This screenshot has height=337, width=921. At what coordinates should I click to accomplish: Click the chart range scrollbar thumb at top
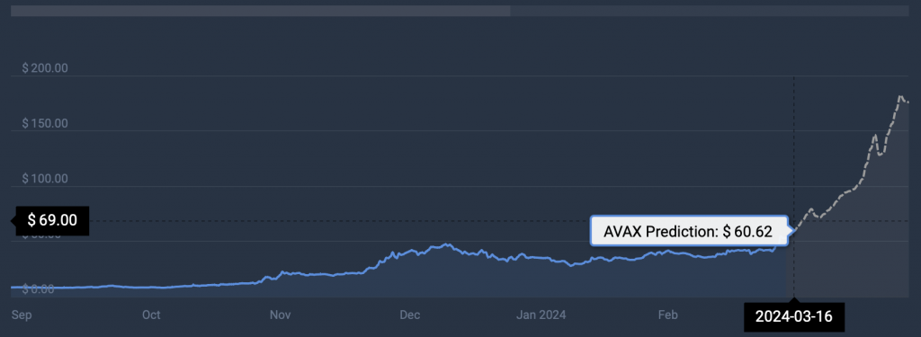coord(260,11)
